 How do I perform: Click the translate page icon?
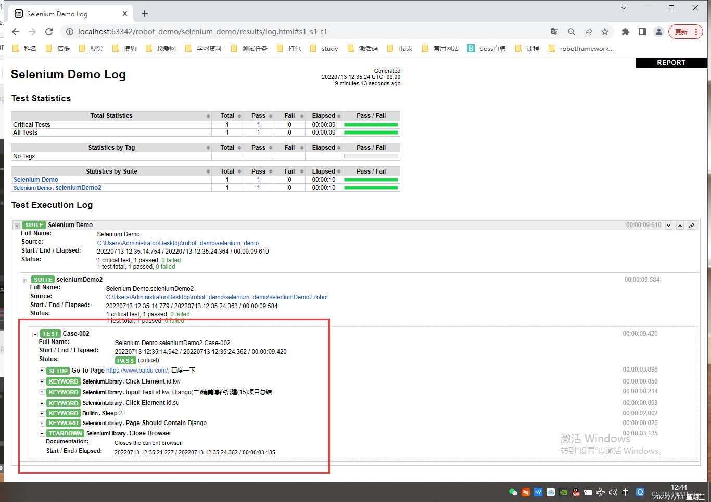click(555, 32)
